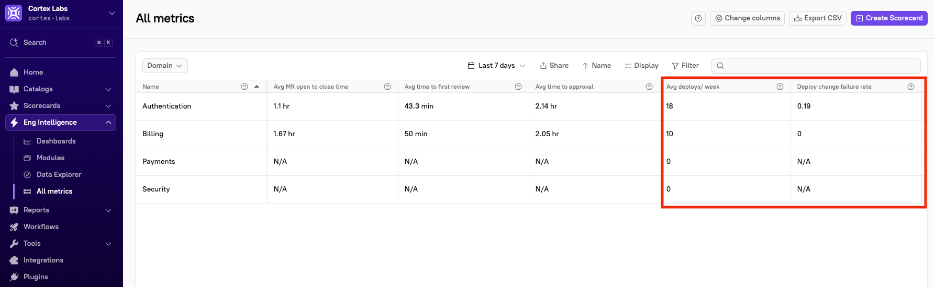Click the Share button
Viewport: 935px width, 287px height.
[x=554, y=66]
